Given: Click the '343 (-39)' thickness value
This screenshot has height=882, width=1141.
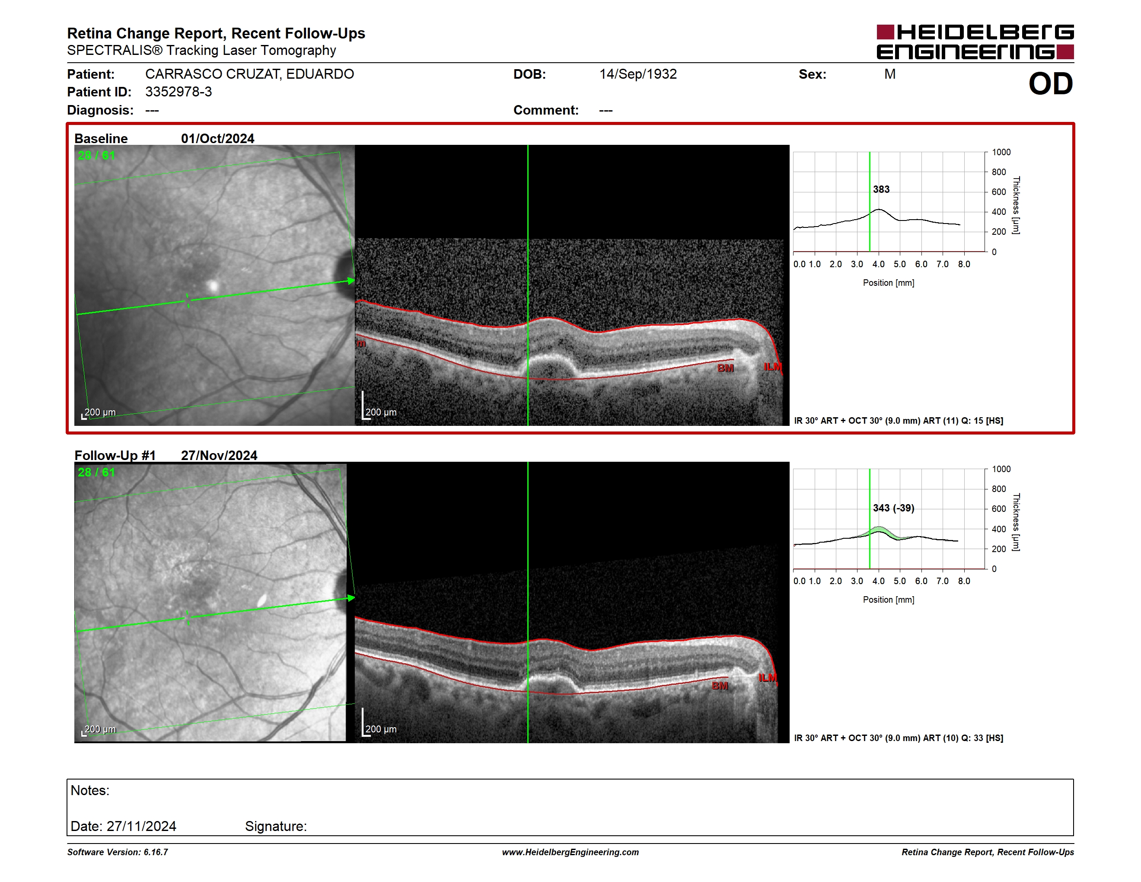Looking at the screenshot, I should click(x=893, y=508).
